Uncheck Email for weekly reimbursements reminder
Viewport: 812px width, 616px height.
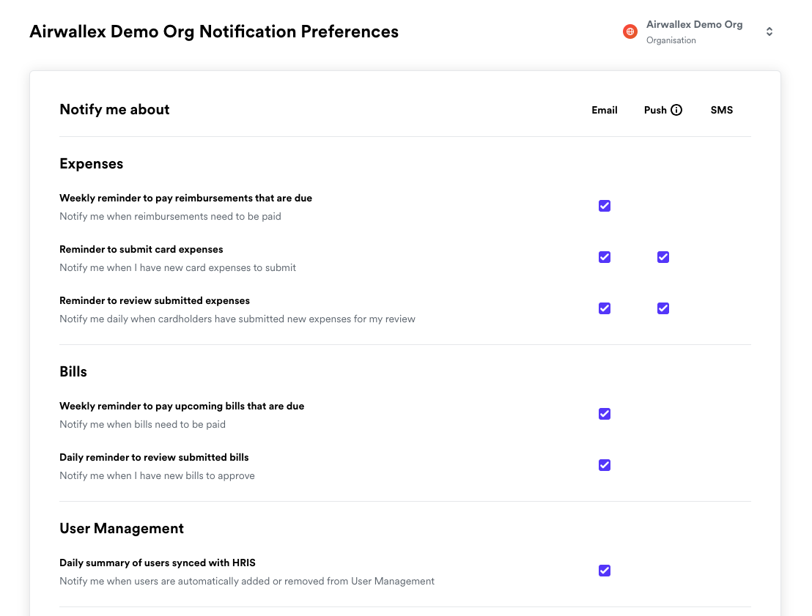pos(605,206)
